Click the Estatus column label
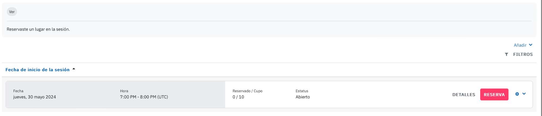The width and height of the screenshot is (542, 116). click(x=302, y=91)
